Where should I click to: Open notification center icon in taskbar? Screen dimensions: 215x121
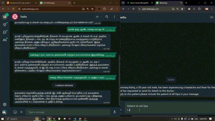point(211,119)
